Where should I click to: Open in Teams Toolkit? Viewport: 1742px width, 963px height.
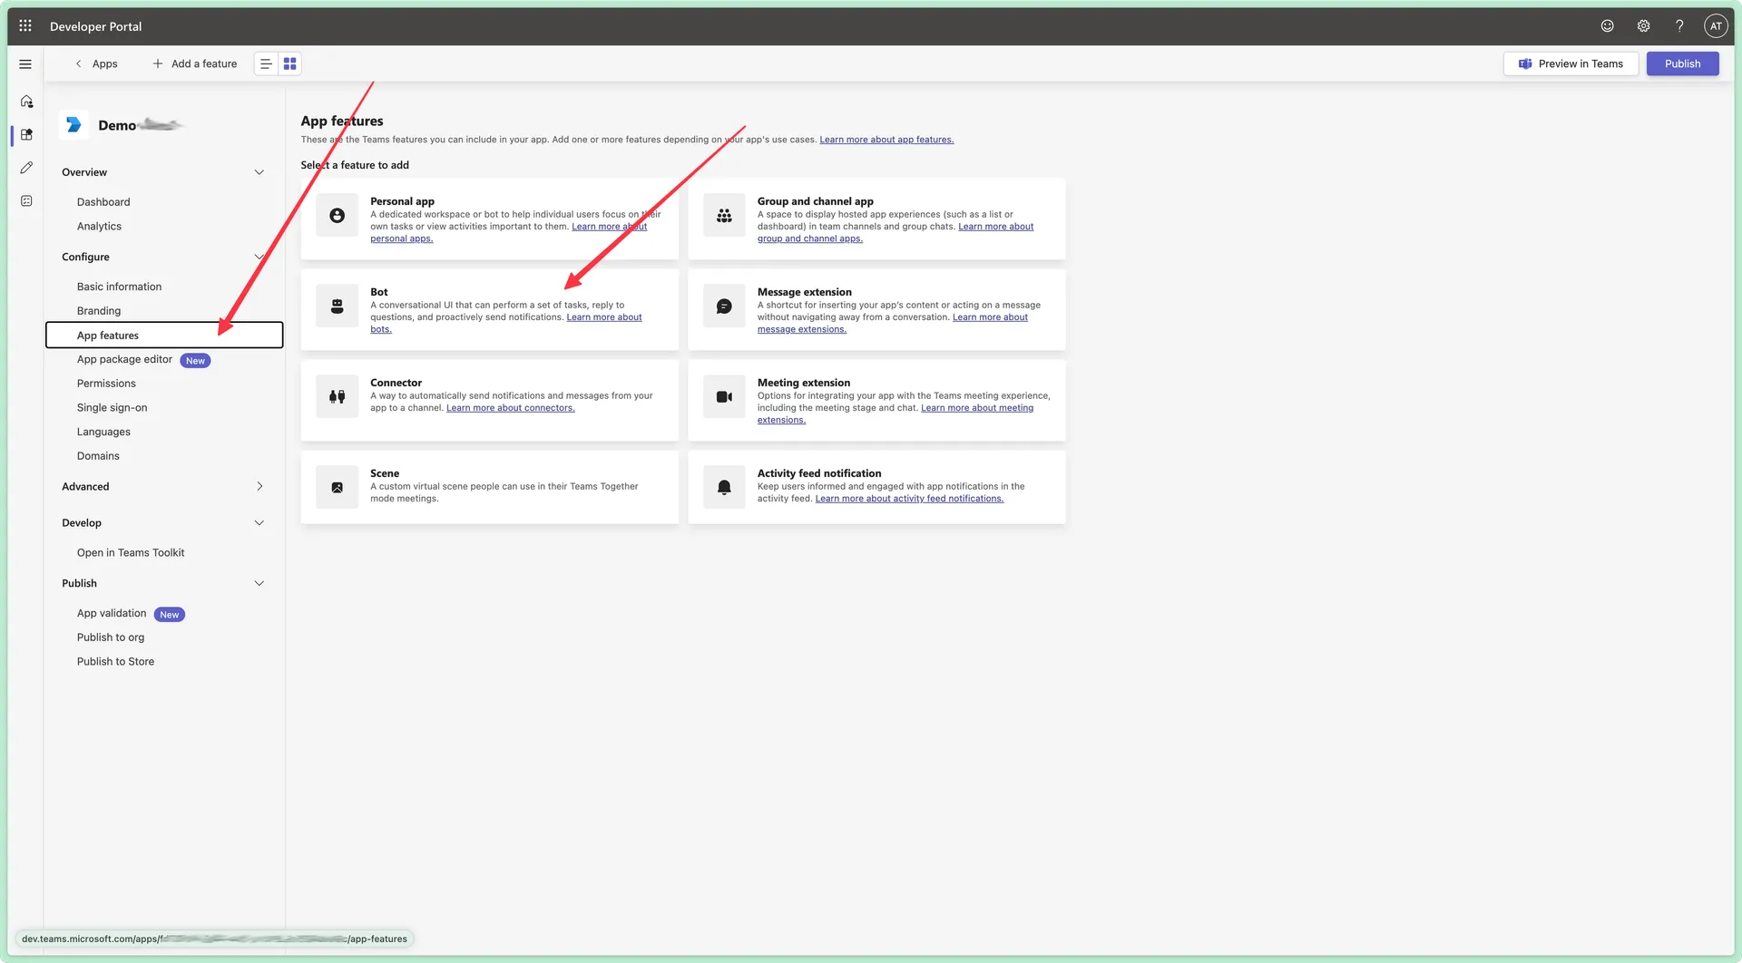coord(131,553)
